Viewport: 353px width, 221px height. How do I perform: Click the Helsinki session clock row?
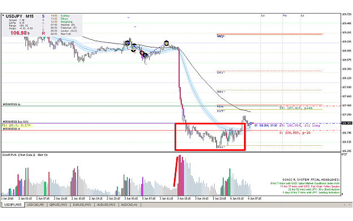[x=63, y=25]
